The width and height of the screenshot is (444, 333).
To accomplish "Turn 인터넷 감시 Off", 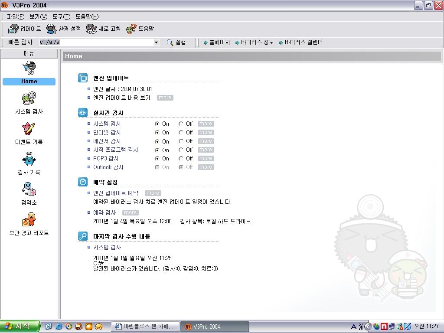I will pyautogui.click(x=181, y=133).
